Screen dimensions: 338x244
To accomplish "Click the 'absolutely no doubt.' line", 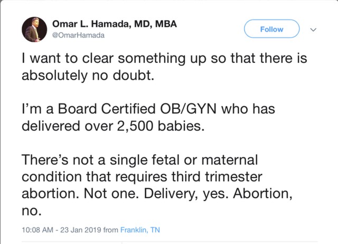I will click(x=87, y=78).
